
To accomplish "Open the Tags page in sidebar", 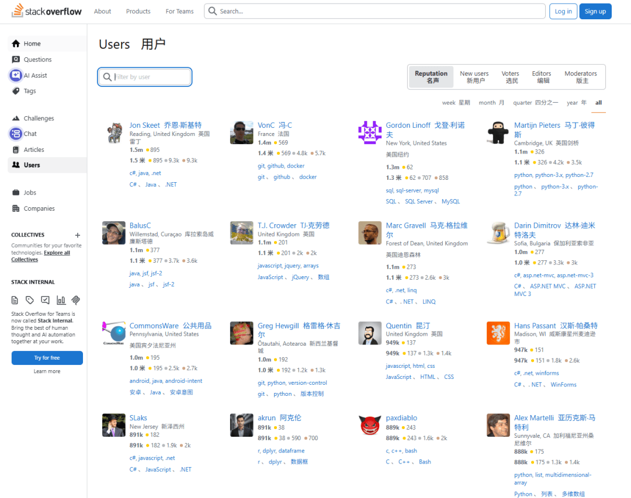I will coord(29,91).
